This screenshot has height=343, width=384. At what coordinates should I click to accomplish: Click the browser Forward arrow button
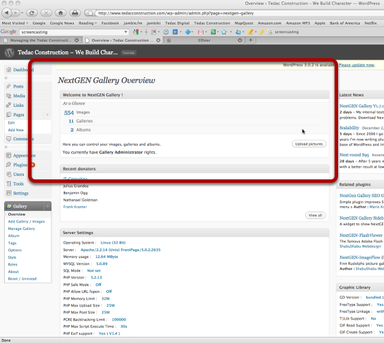click(16, 13)
